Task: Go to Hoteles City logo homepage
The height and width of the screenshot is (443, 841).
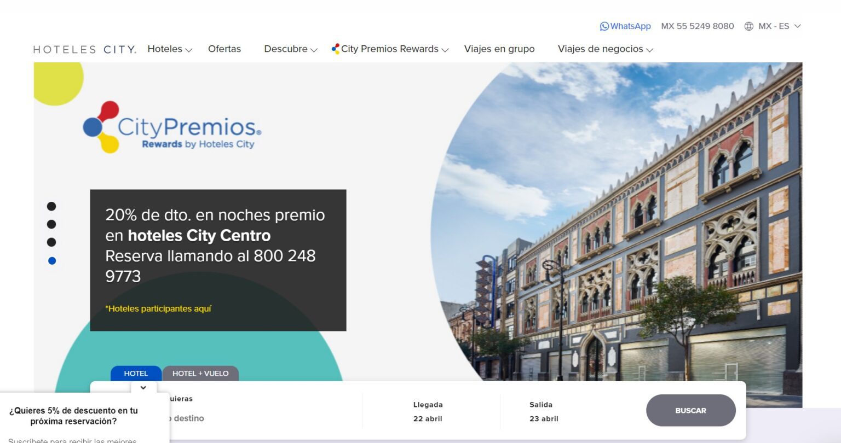Action: 84,49
